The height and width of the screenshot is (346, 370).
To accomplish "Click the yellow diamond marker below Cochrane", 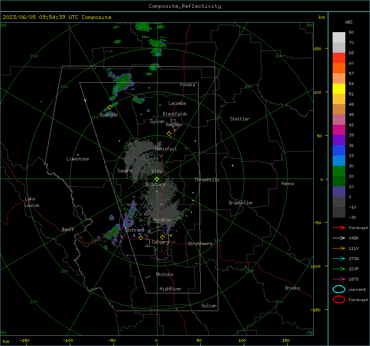I will 141,237.
